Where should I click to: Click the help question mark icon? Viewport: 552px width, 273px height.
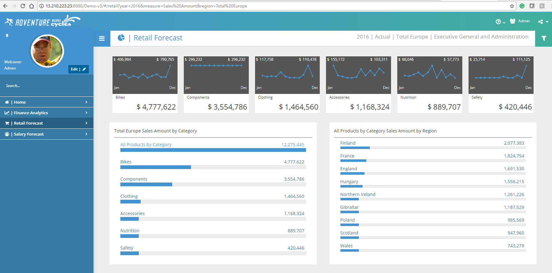pos(499,22)
